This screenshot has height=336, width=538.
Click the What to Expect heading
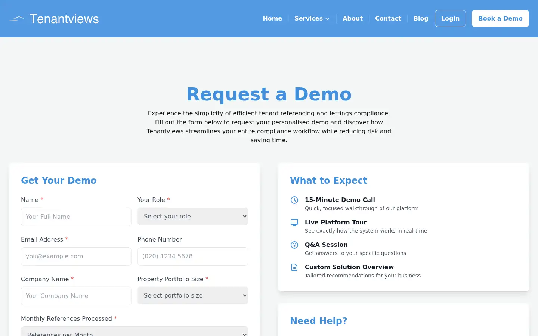coord(329,181)
